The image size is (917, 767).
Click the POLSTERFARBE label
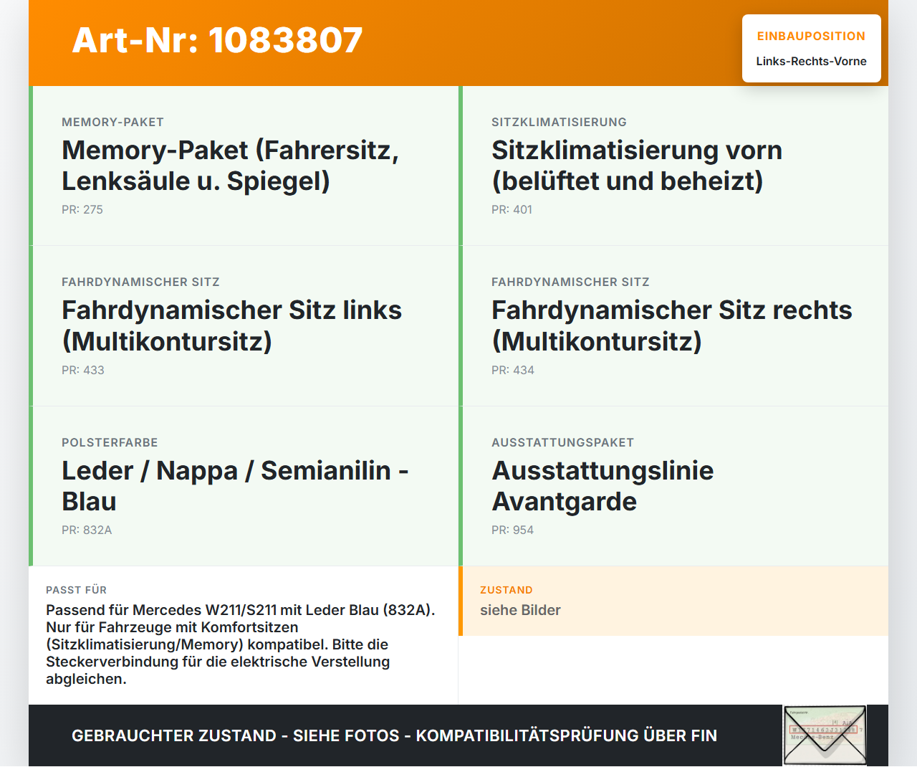coord(110,443)
